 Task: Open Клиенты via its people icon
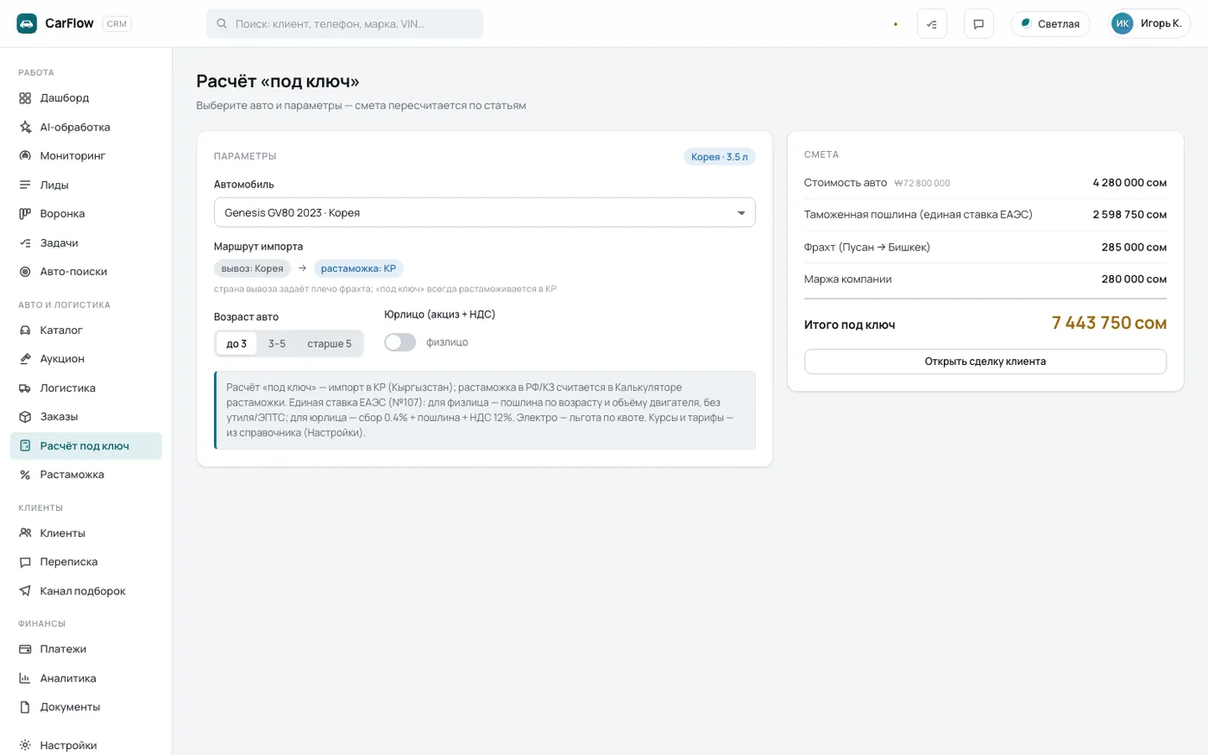(25, 533)
